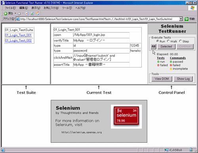Click the 12345 value cell

pos(135,45)
